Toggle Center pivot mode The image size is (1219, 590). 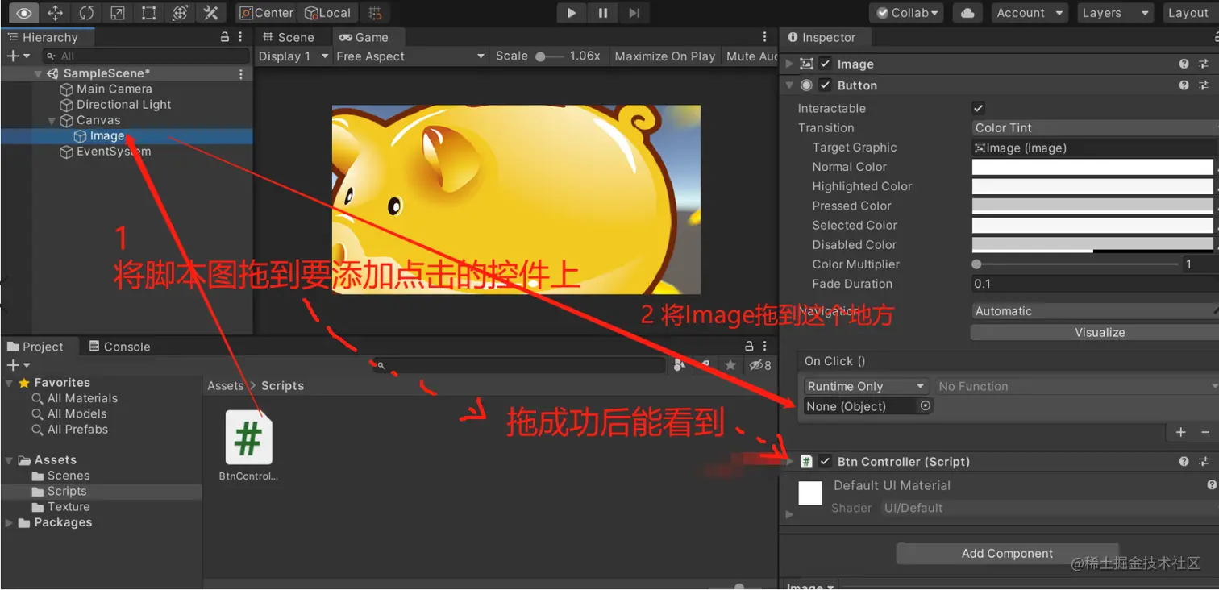pyautogui.click(x=267, y=13)
